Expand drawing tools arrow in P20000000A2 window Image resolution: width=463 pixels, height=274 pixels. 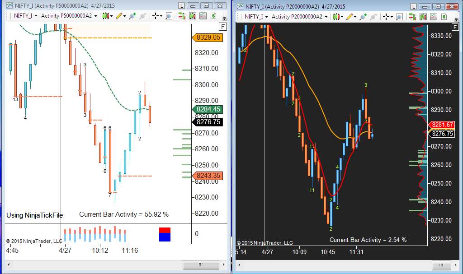pyautogui.click(x=355, y=17)
